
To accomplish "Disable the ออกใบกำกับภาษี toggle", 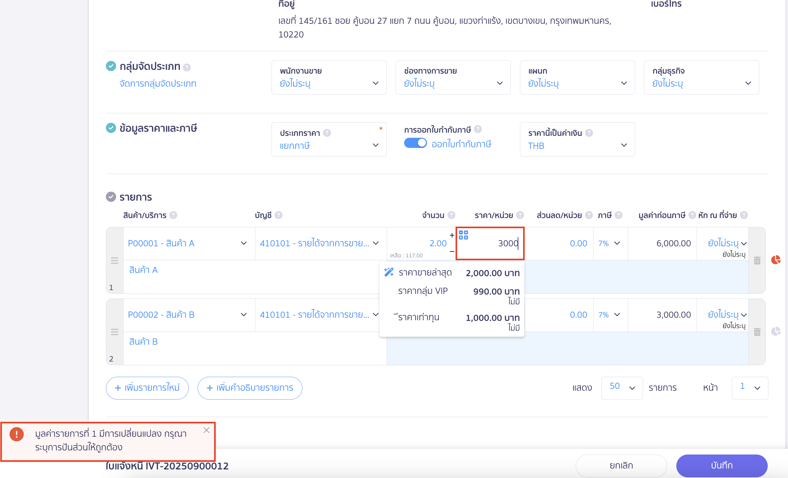I will point(416,143).
